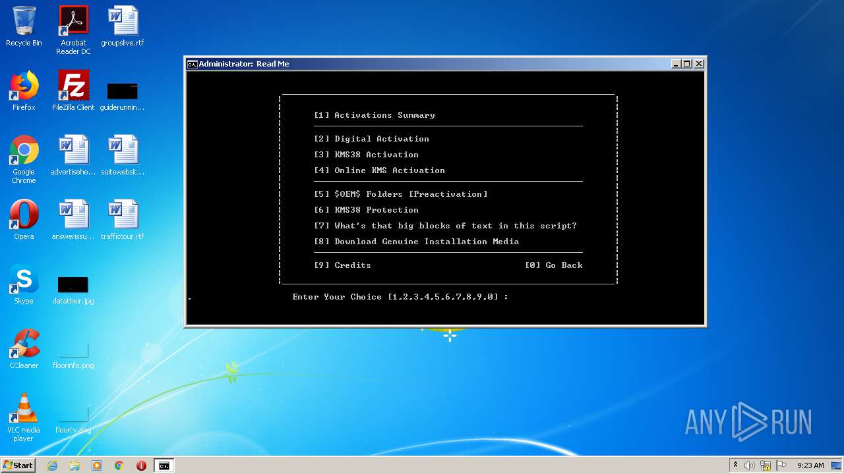This screenshot has width=844, height=474.
Task: Click the '[0] Go Back' line
Action: [x=553, y=265]
